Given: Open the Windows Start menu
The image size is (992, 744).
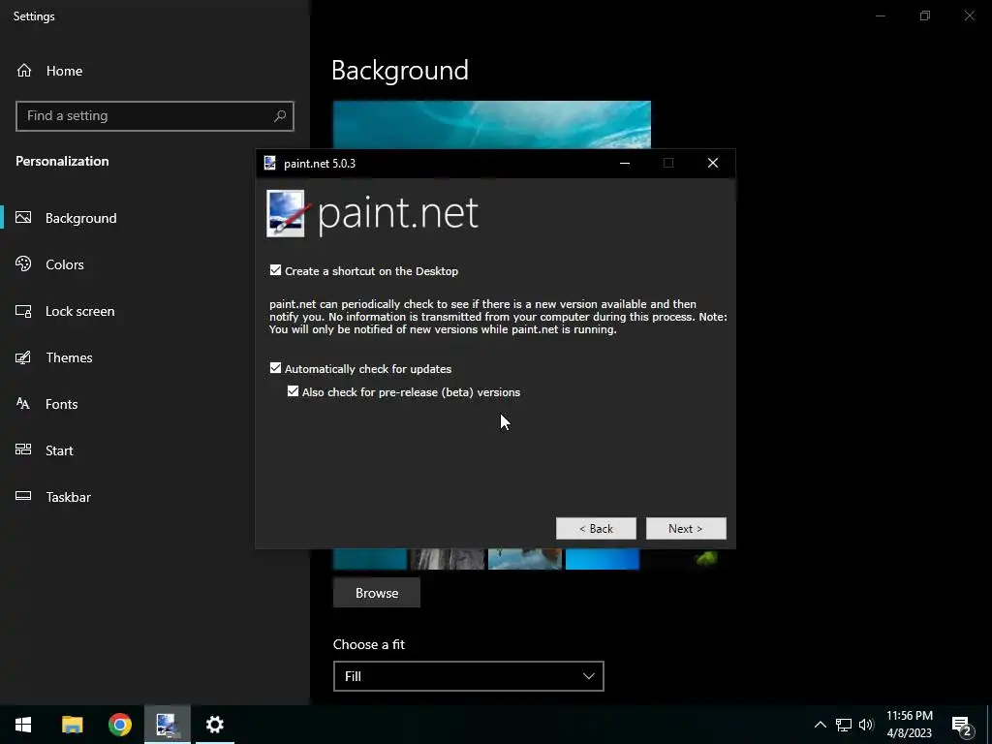Looking at the screenshot, I should [23, 725].
